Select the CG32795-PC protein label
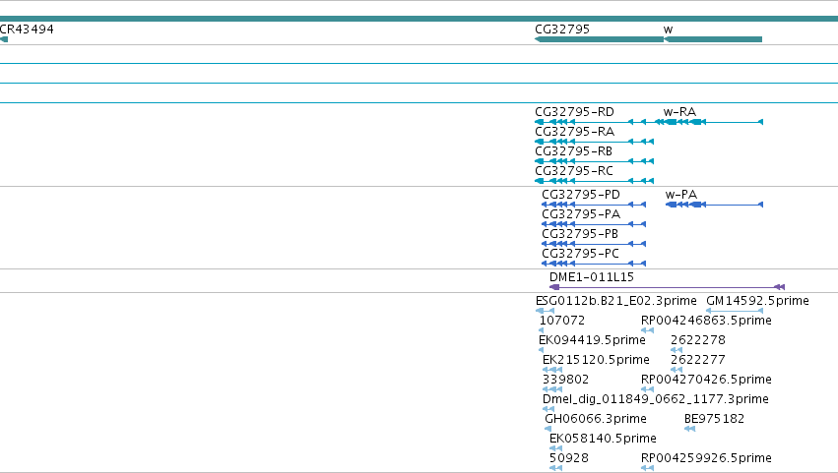Screen dimensions: 838x473 tap(580, 254)
